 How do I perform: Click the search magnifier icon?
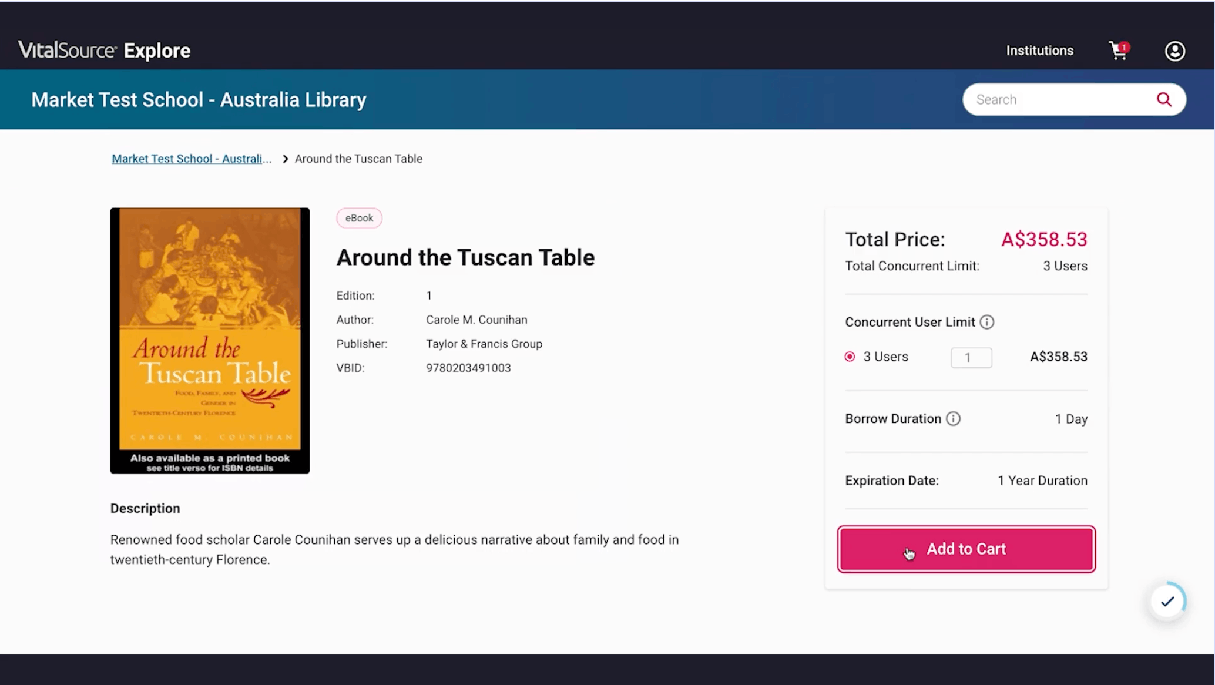(x=1164, y=99)
